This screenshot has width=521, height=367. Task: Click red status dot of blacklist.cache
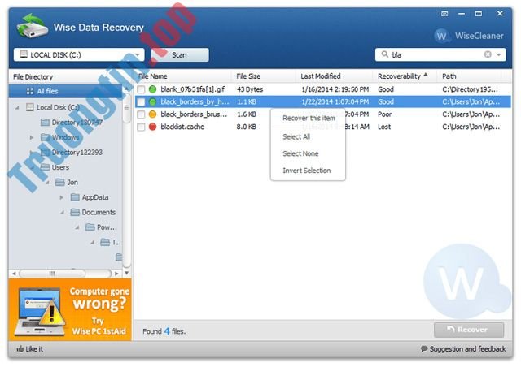coord(152,127)
